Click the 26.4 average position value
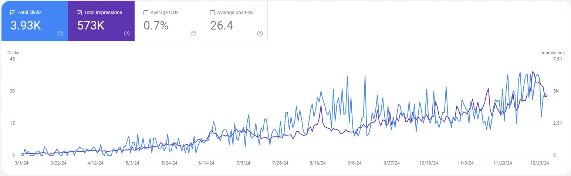The width and height of the screenshot is (571, 176). click(222, 25)
